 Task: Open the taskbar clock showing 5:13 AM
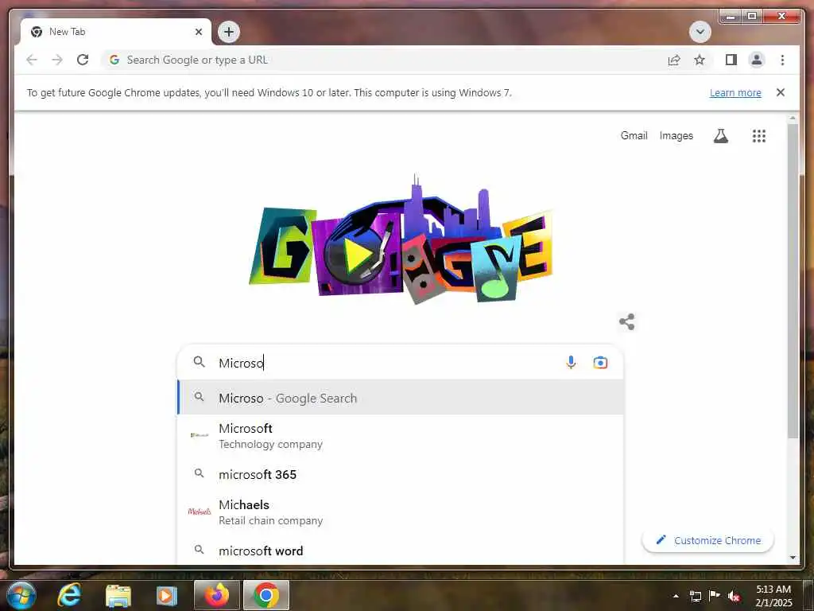(x=773, y=595)
